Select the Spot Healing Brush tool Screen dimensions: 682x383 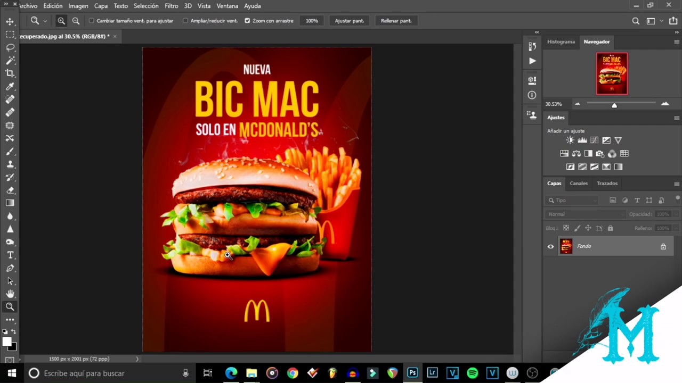coord(10,99)
